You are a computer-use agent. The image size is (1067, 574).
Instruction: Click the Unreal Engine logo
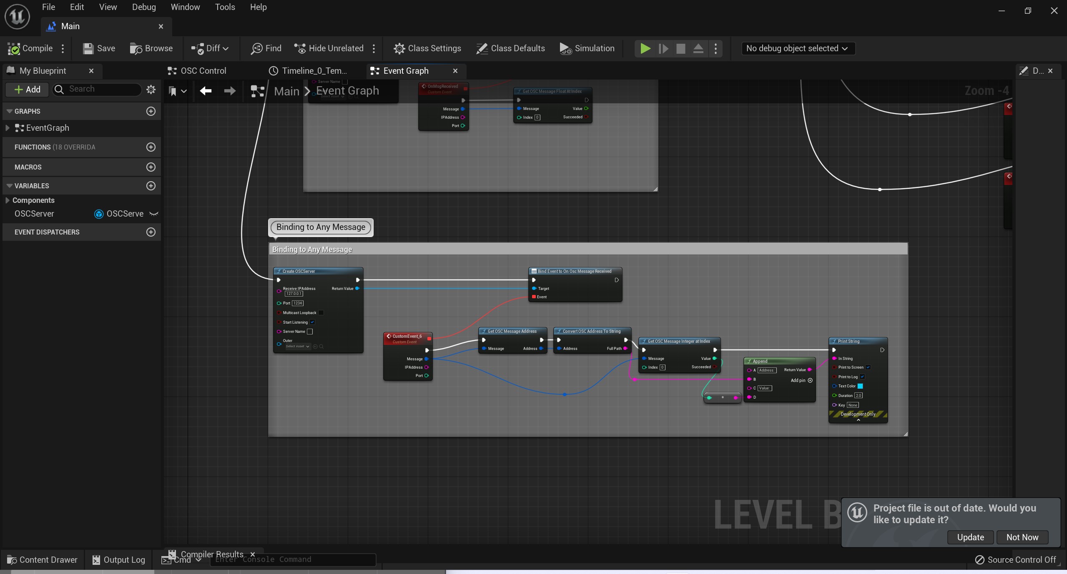click(x=17, y=17)
